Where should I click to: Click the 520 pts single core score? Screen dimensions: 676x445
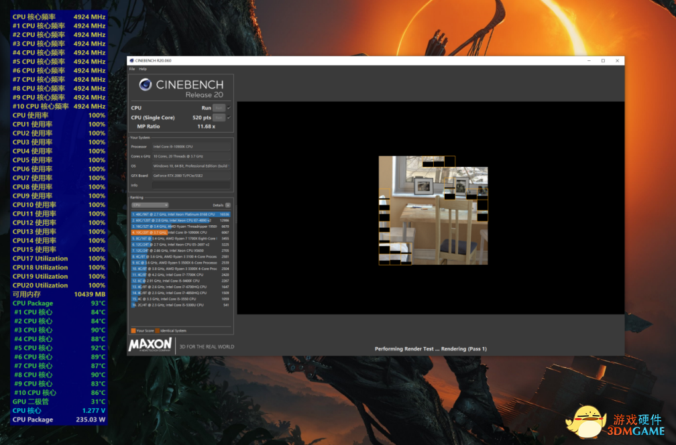[202, 117]
